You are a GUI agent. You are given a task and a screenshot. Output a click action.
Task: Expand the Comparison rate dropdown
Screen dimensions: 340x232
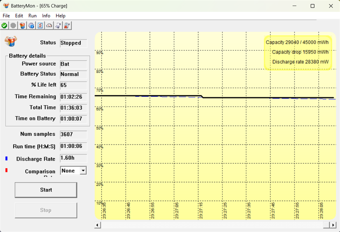(83, 171)
